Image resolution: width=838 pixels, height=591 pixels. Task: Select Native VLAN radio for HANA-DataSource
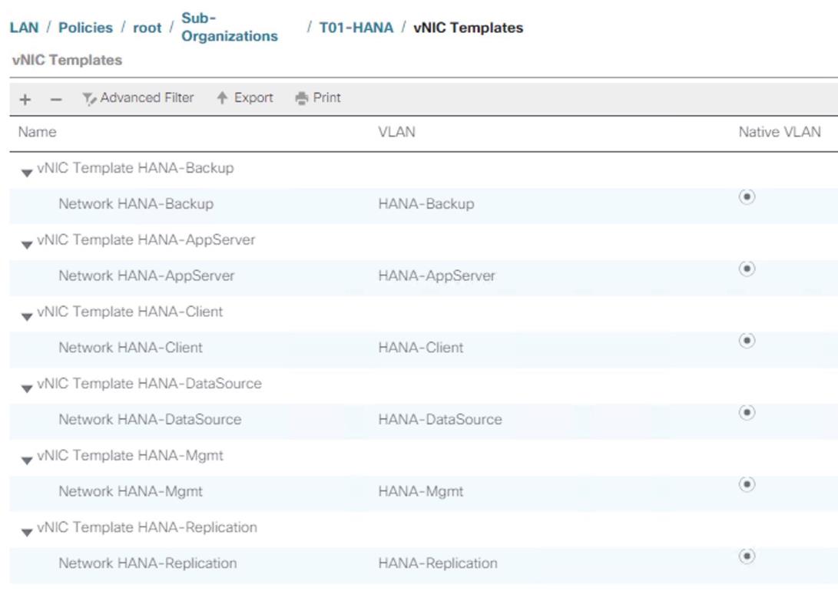pos(747,413)
